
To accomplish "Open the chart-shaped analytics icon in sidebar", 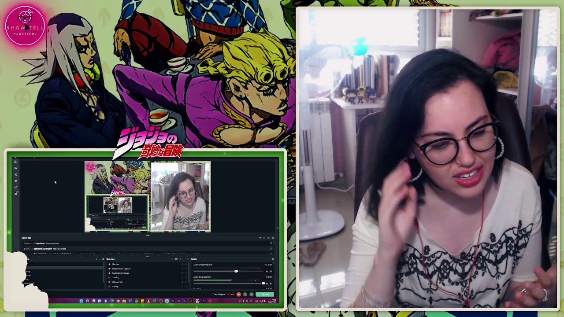I will pos(15,187).
